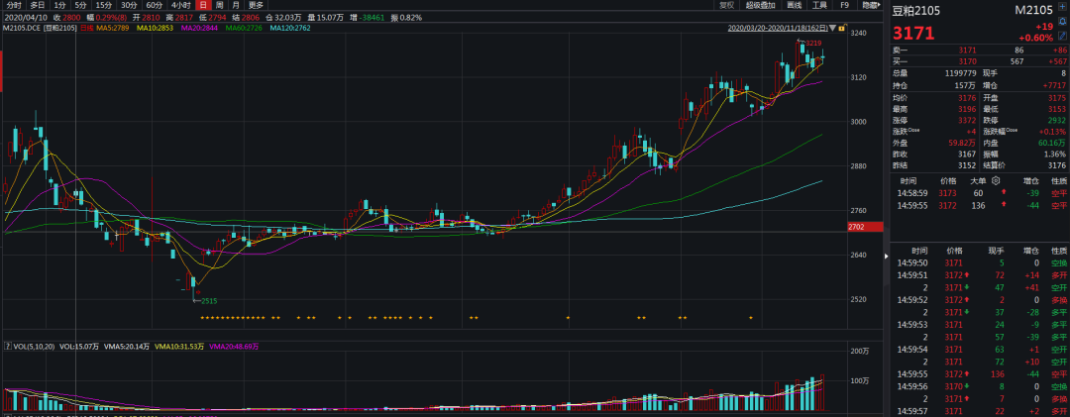Click the 卖一 ask price row
This screenshot has width=1070, height=417.
point(980,51)
